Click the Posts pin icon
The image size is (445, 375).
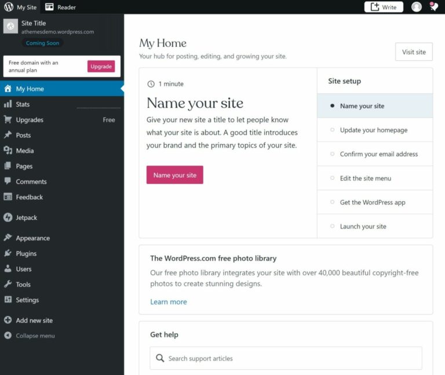(8, 135)
